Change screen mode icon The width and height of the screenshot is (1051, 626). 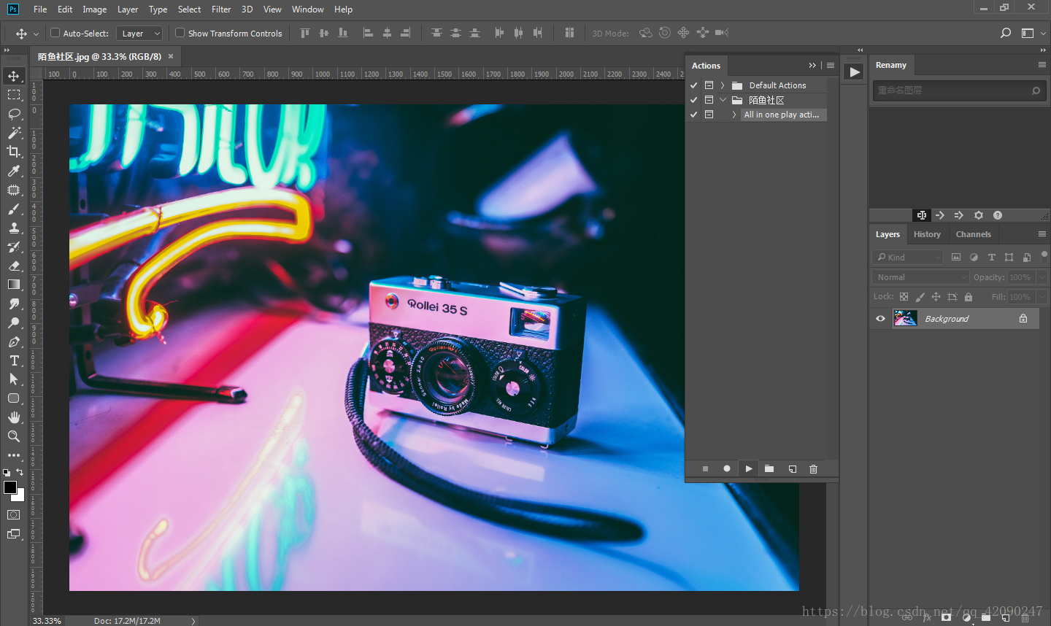(x=14, y=534)
